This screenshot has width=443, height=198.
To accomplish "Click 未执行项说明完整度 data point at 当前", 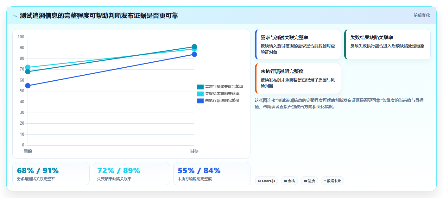I will 28,86.
